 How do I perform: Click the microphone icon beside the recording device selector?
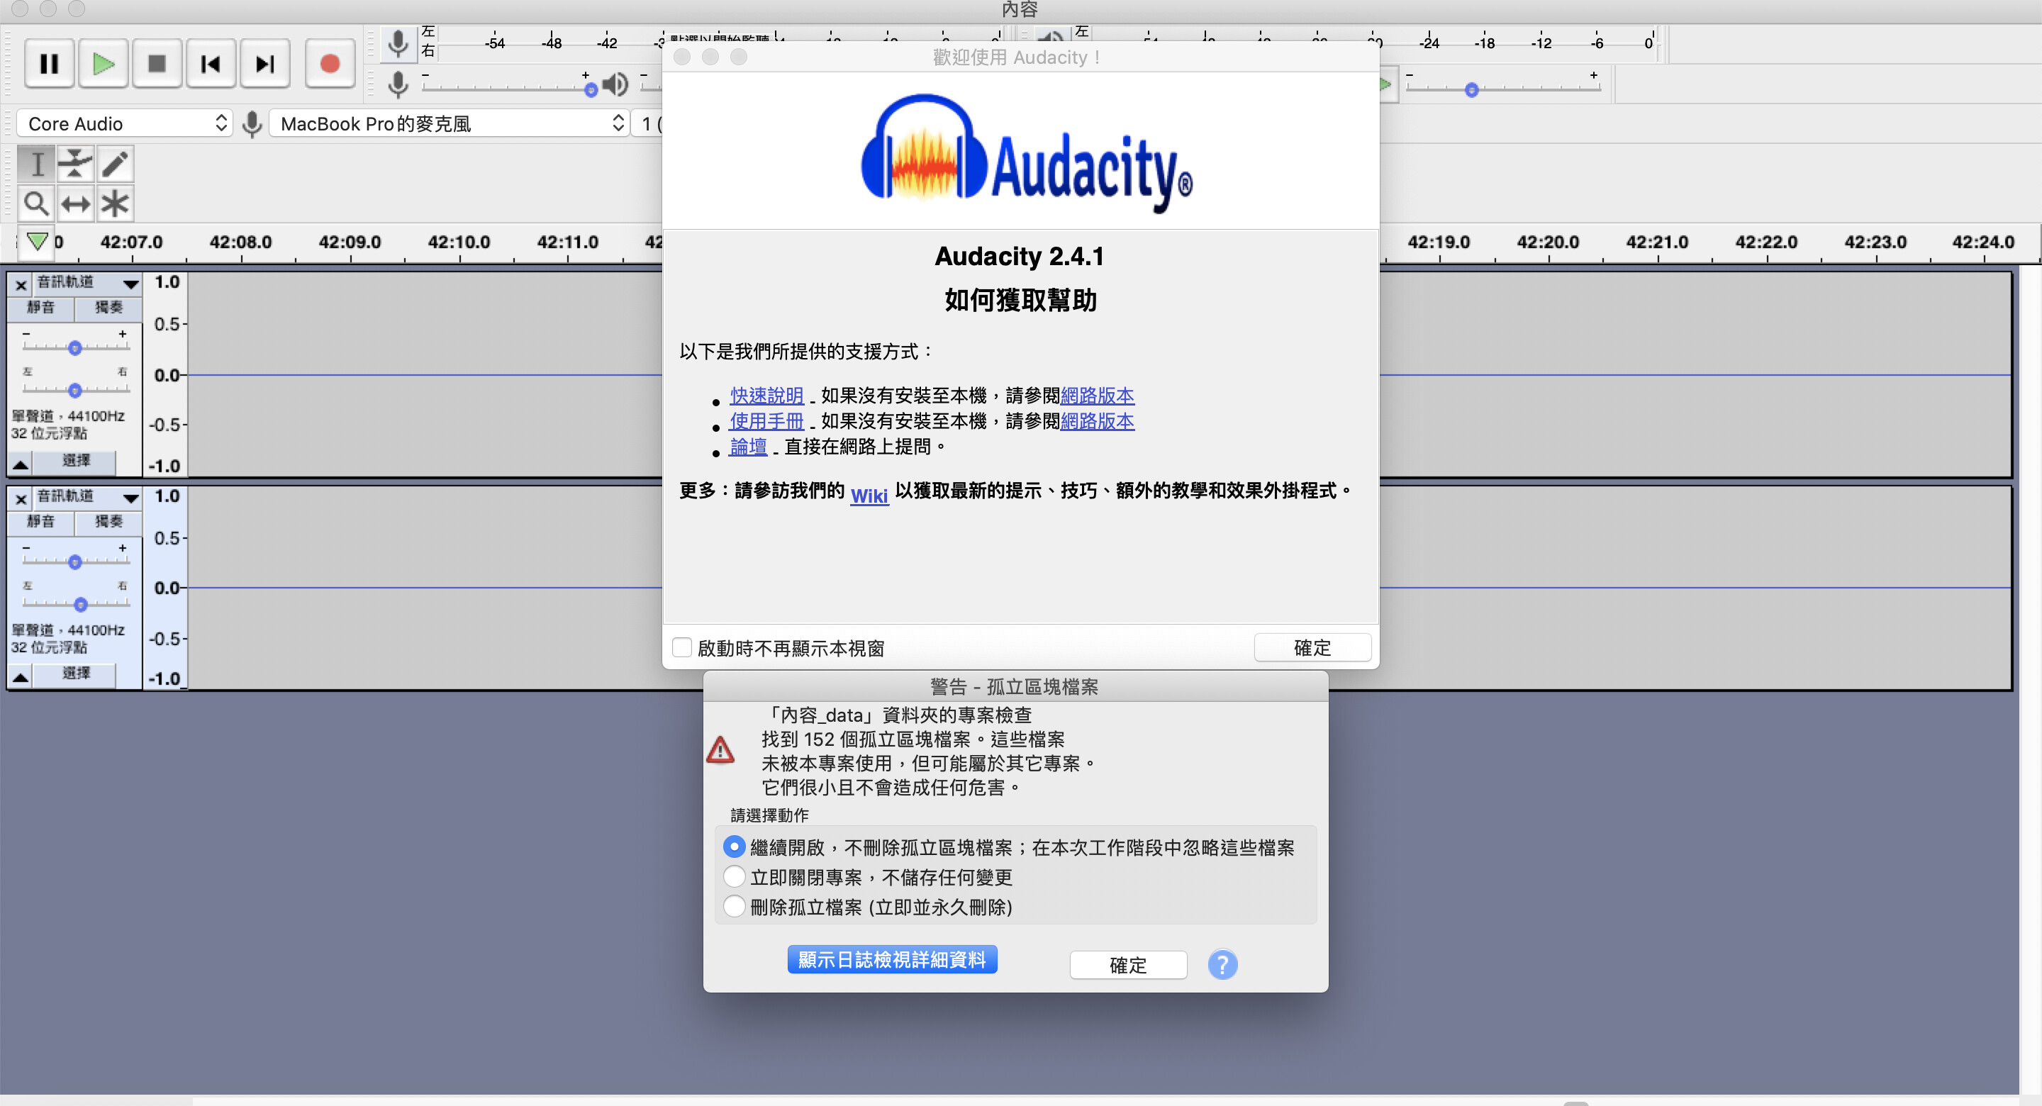(x=252, y=123)
